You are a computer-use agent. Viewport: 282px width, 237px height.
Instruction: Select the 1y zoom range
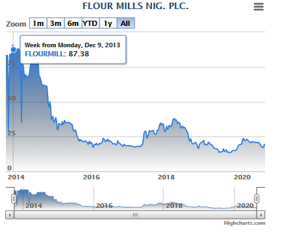[x=108, y=23]
